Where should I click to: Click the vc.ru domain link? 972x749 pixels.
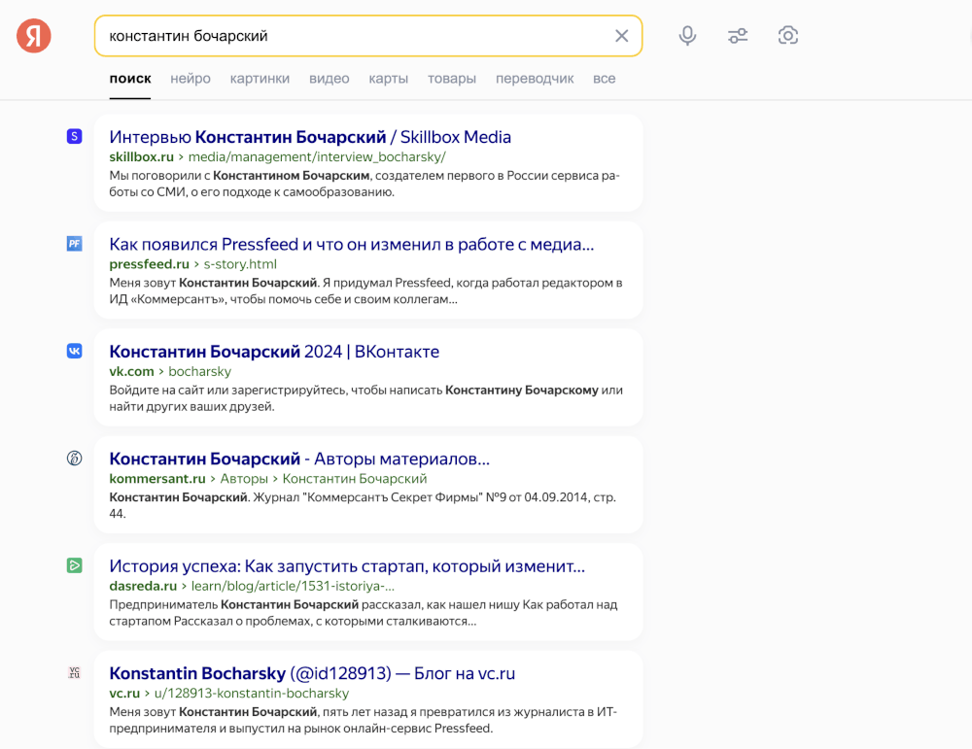pyautogui.click(x=124, y=693)
